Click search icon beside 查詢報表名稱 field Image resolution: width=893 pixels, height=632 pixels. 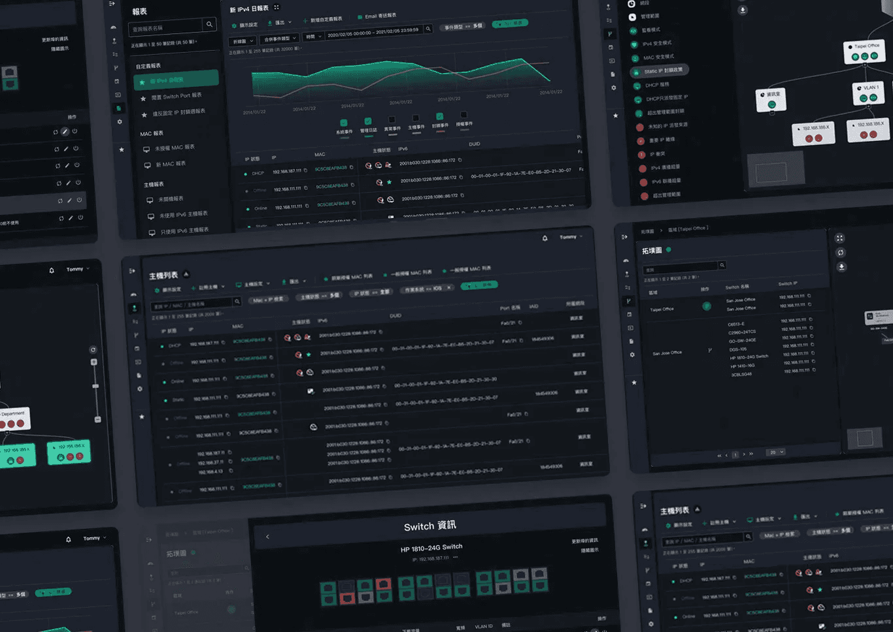pos(209,24)
